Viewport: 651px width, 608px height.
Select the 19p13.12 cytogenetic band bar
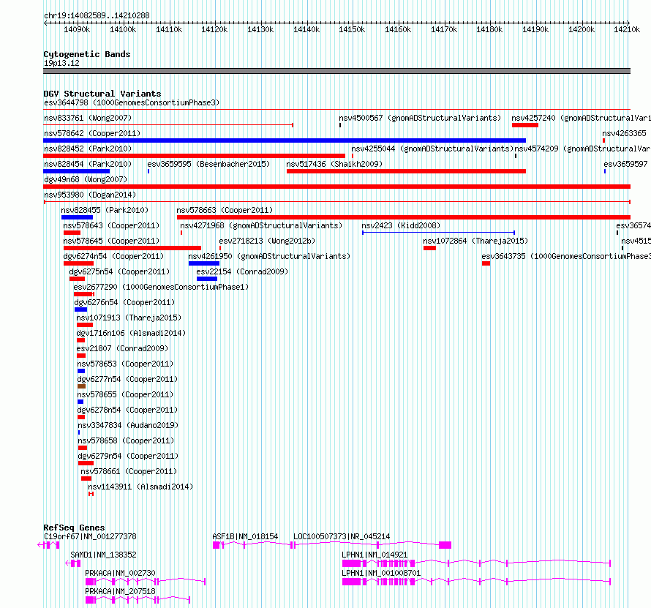336,71
